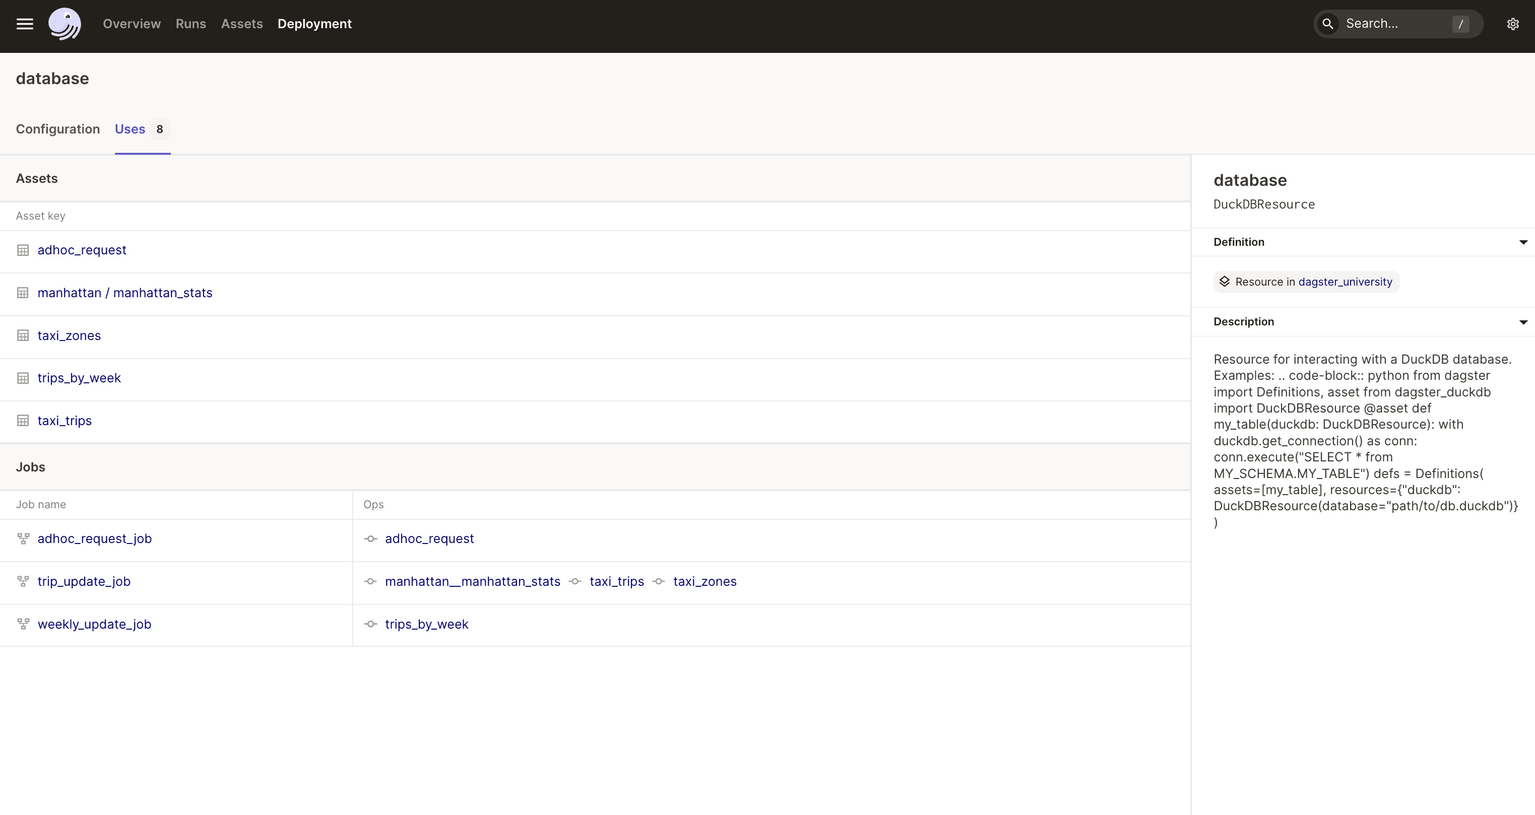Switch to the Configuration tab
1535x815 pixels.
coord(58,128)
